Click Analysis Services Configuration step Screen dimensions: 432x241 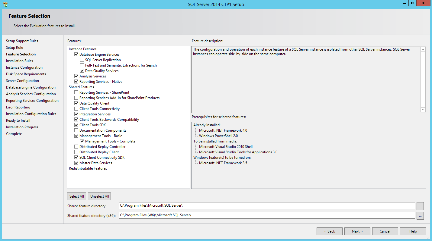click(x=31, y=94)
